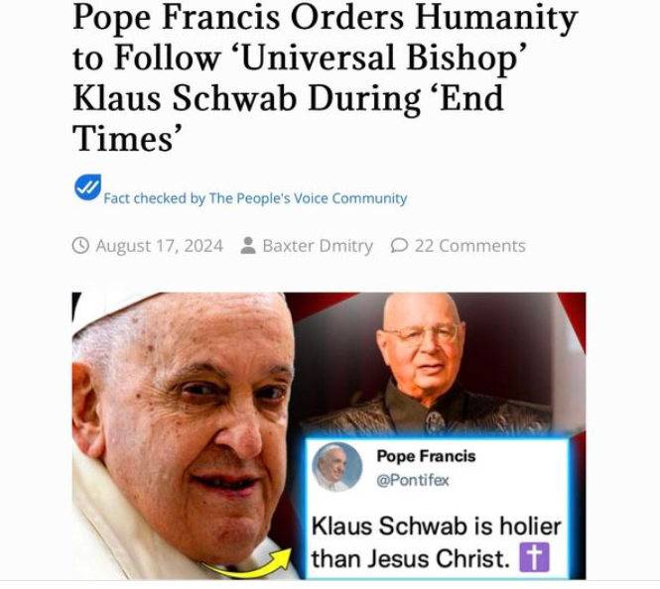Click the article headline about Pope Francis
Screen dimensions: 660x589
[x=325, y=77]
